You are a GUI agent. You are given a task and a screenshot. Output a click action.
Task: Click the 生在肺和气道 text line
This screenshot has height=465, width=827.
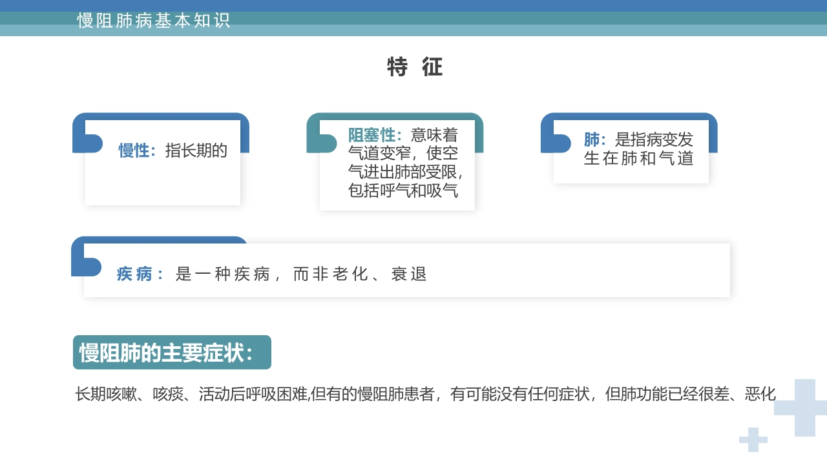tap(638, 158)
